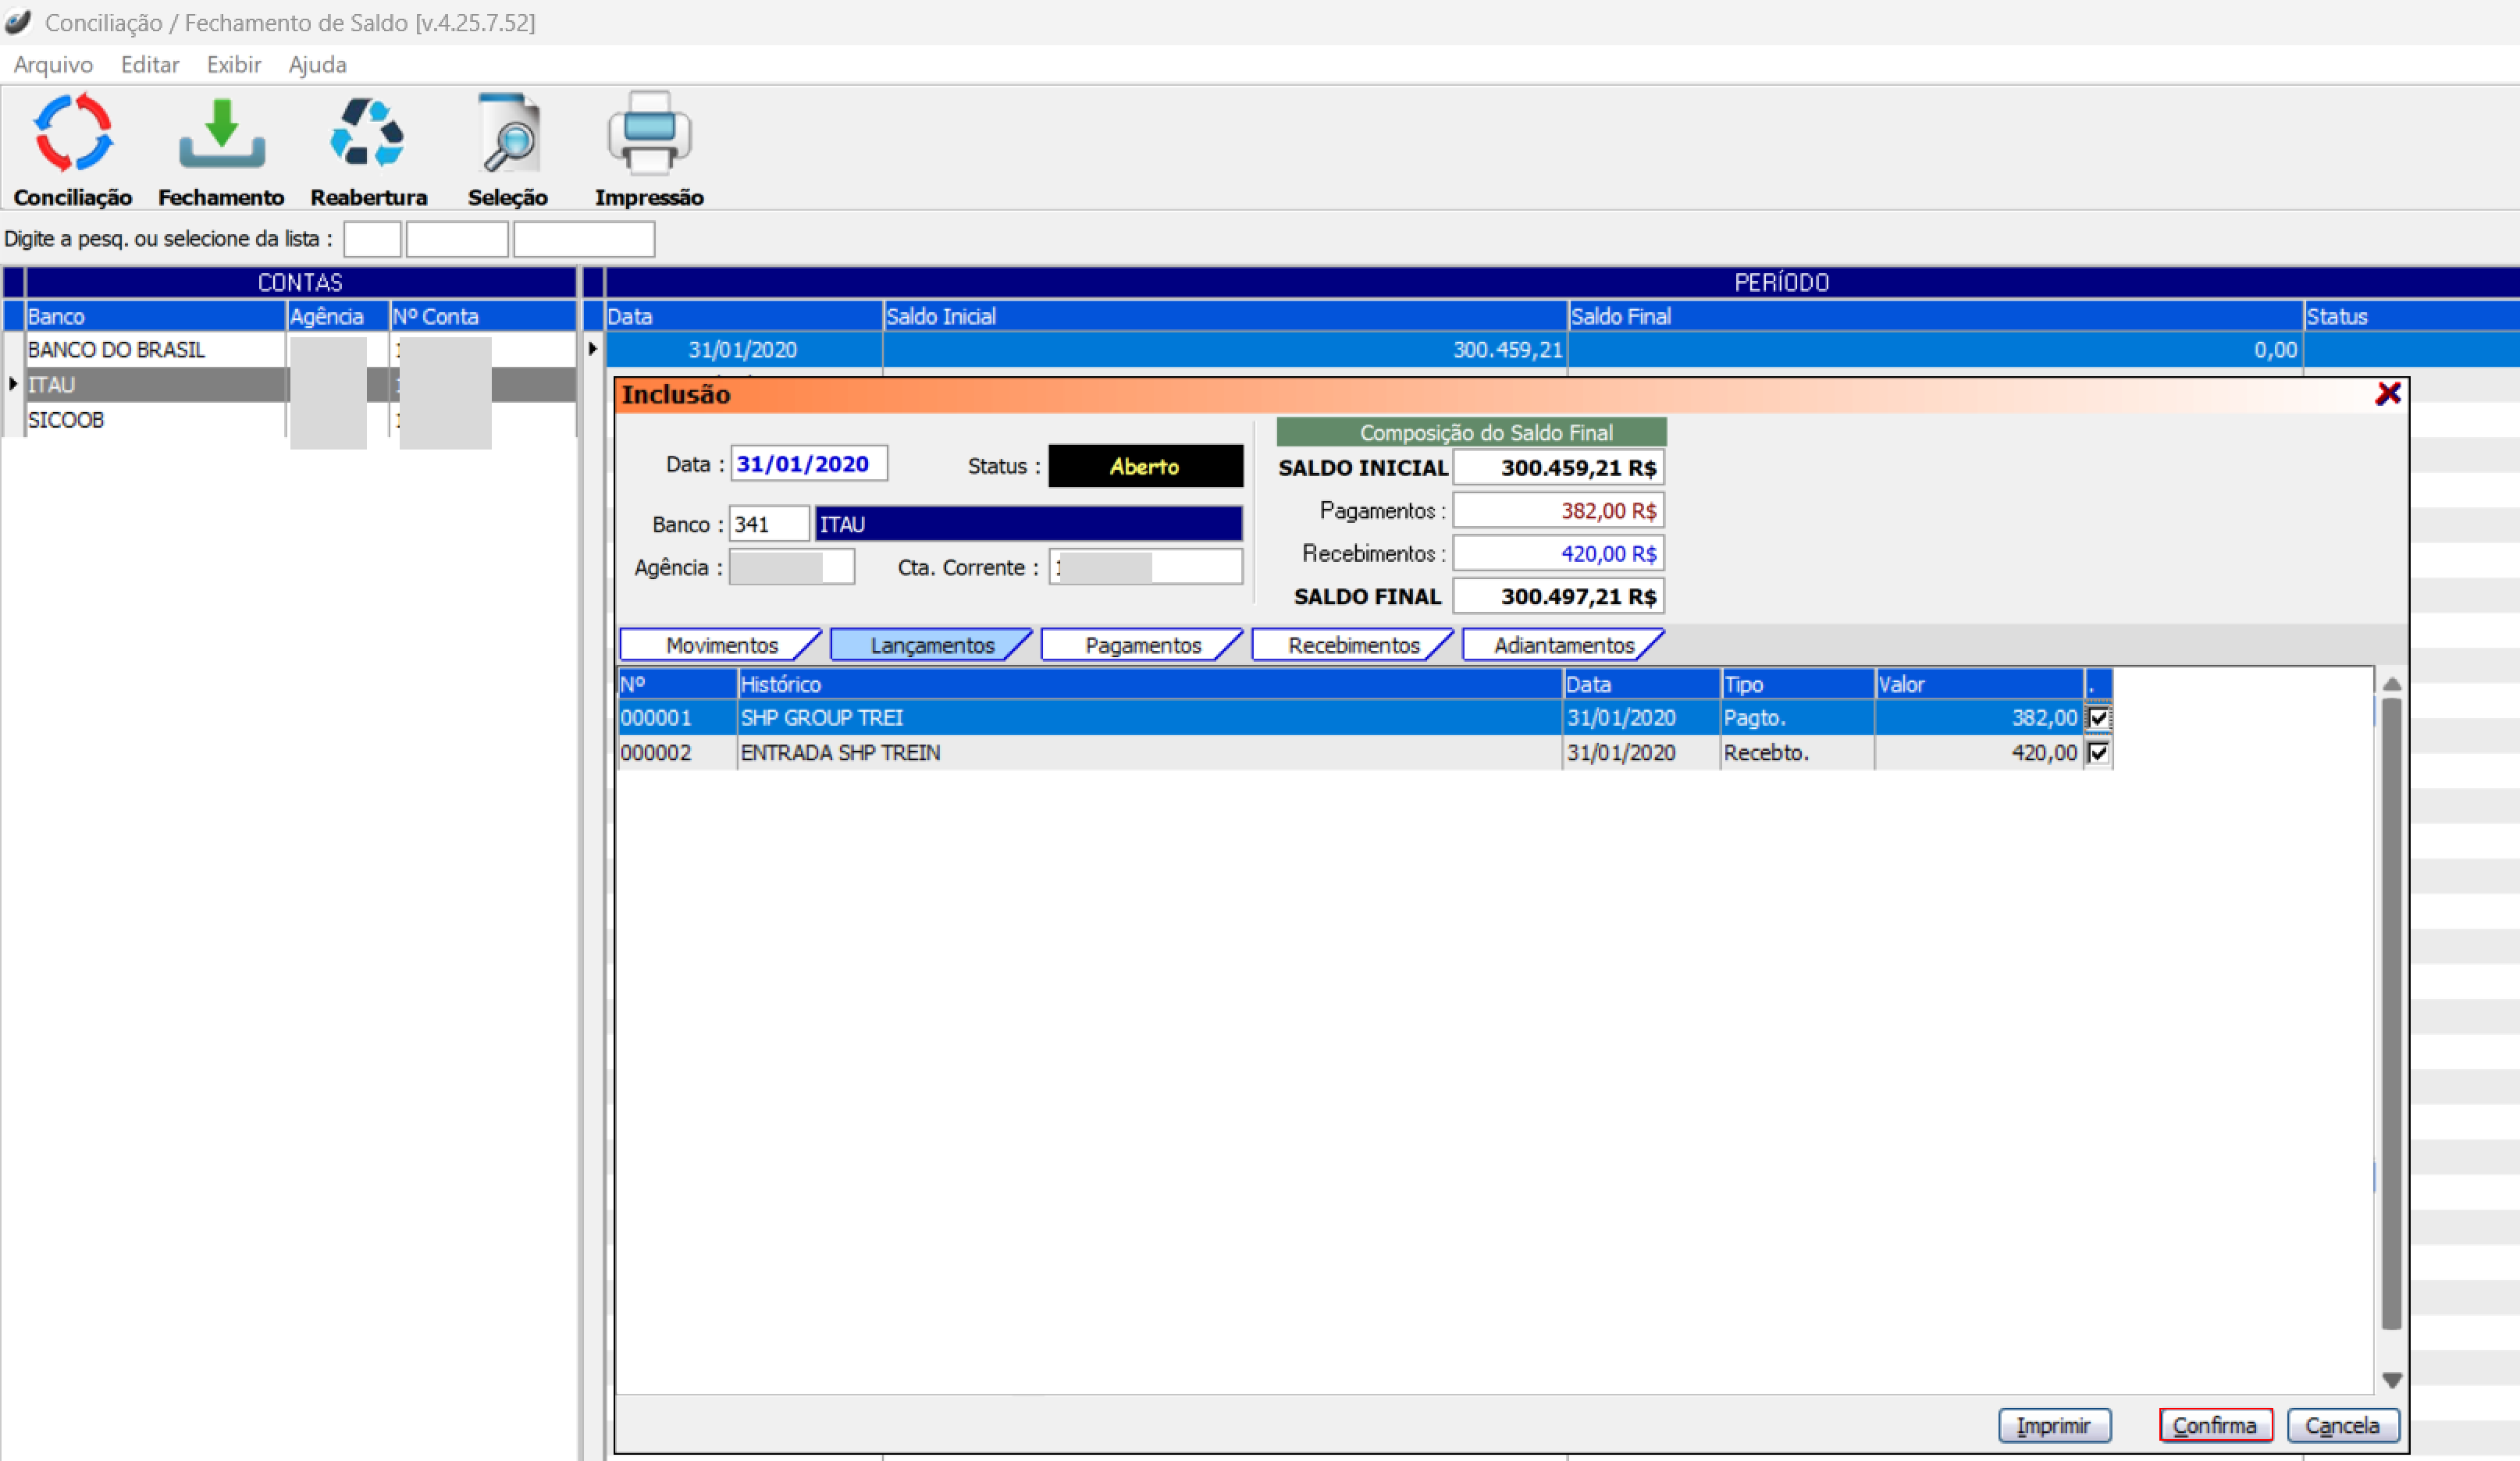Viewport: 2520px width, 1461px height.
Task: Click the Conciliação toolbar icon
Action: (73, 134)
